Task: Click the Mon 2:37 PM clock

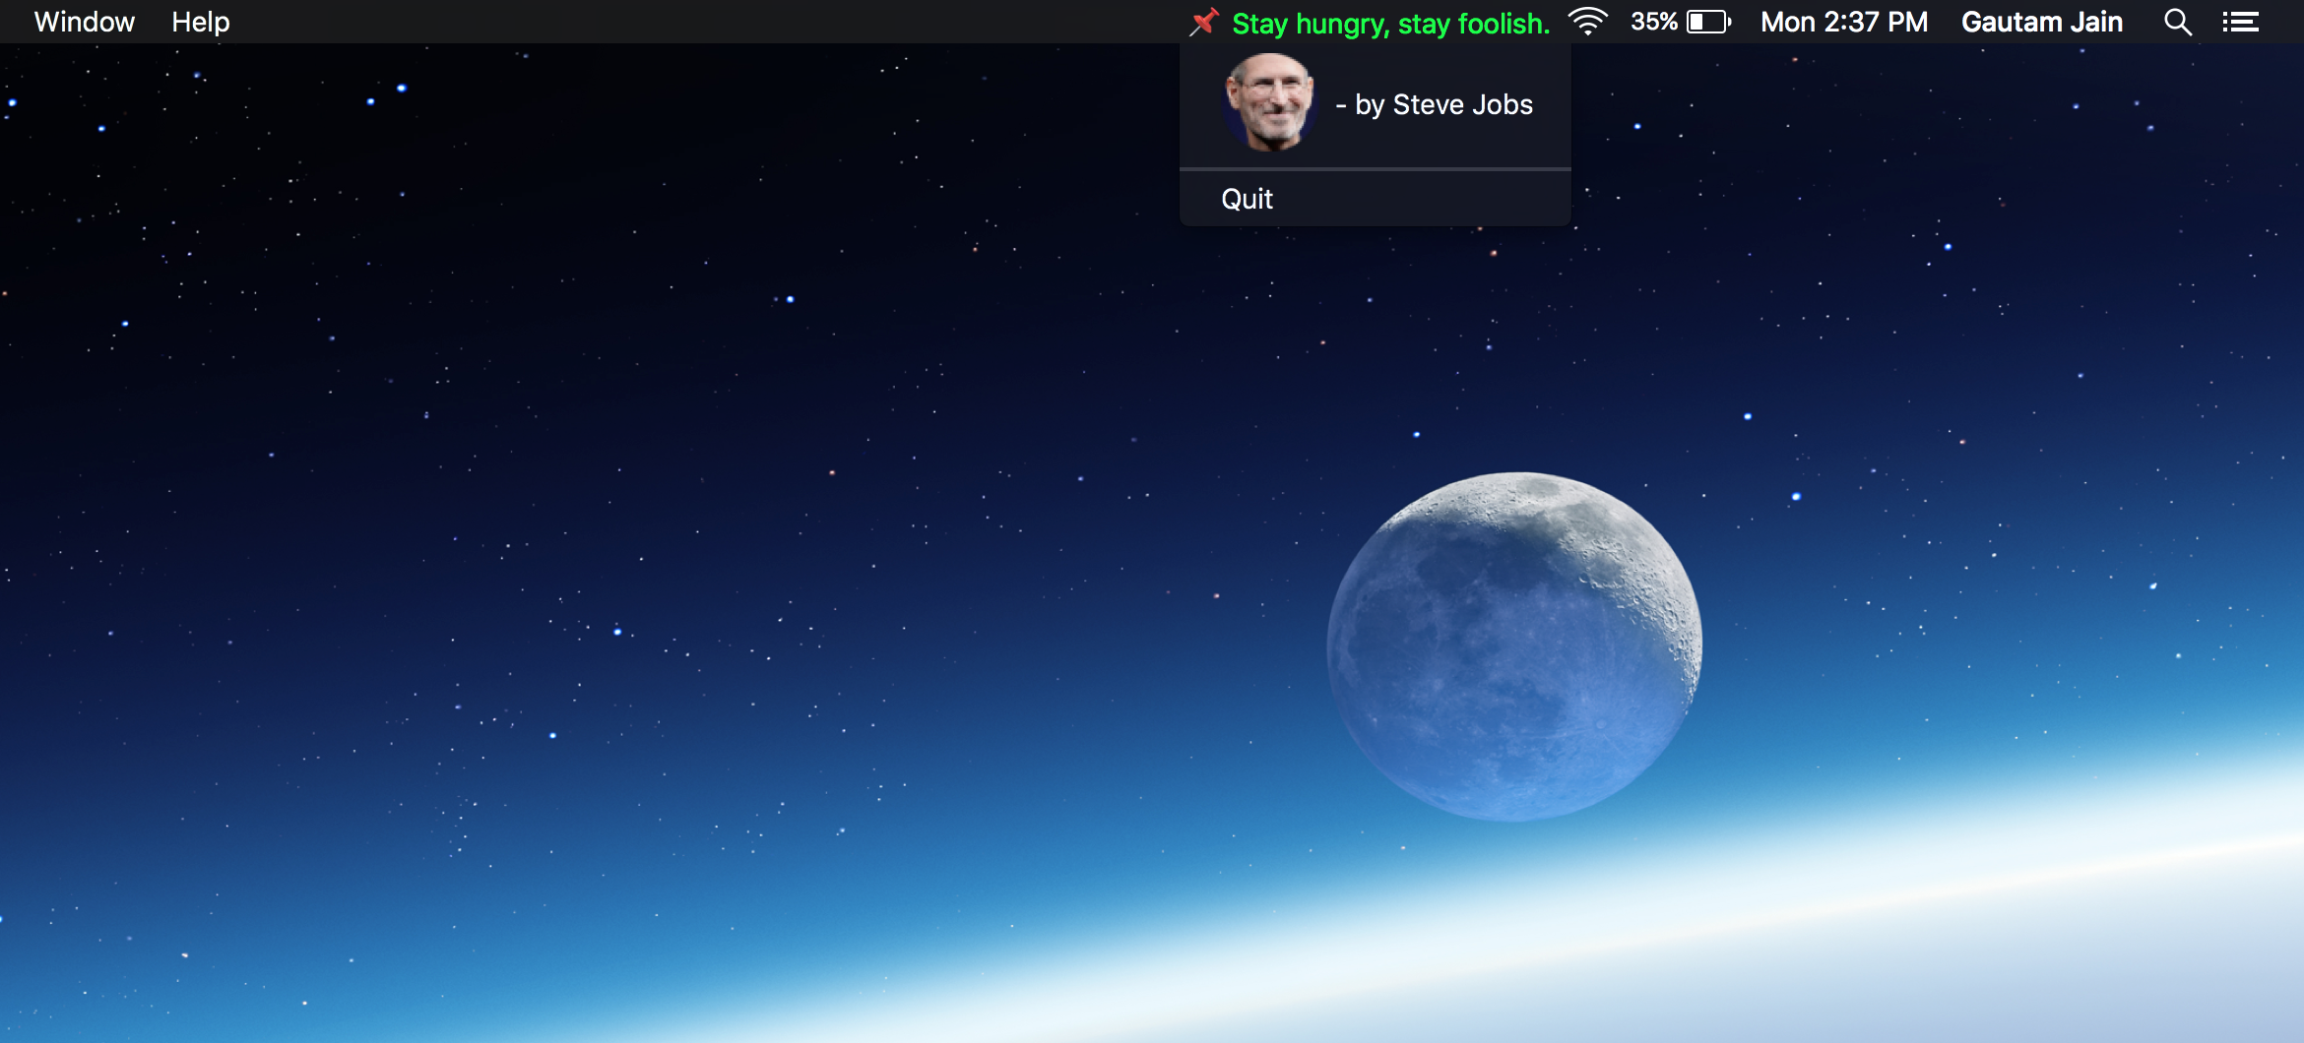Action: point(1844,22)
